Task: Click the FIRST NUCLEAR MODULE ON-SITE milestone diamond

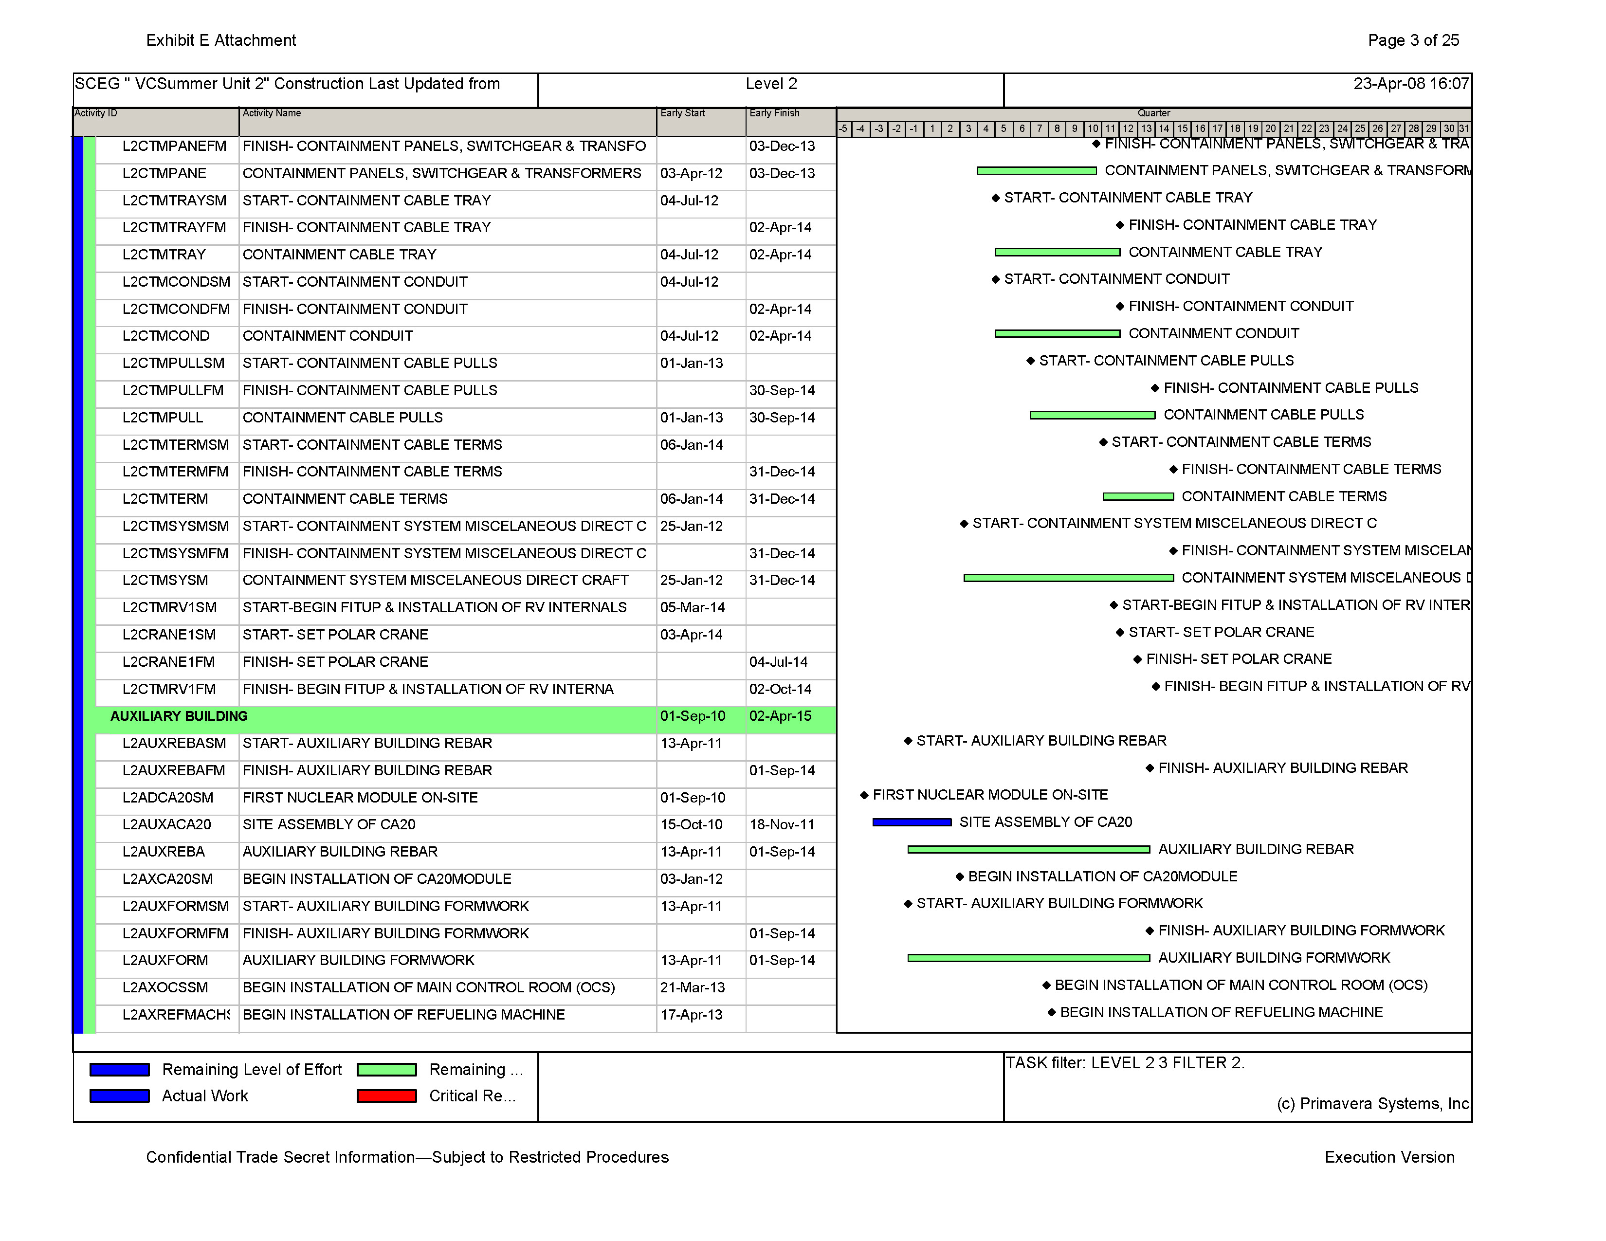Action: (x=865, y=795)
